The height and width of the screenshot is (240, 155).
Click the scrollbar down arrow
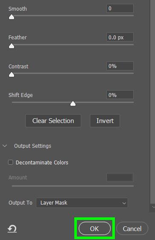click(153, 207)
